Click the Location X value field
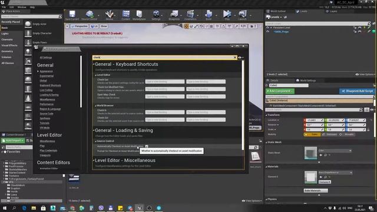This screenshot has height=212, width=377. [x=314, y=120]
